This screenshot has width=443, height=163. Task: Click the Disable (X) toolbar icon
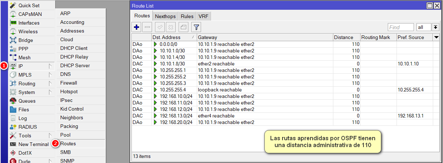click(x=171, y=27)
